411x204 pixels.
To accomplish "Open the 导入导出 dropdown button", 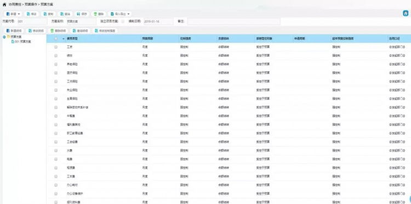I will pyautogui.click(x=120, y=14).
